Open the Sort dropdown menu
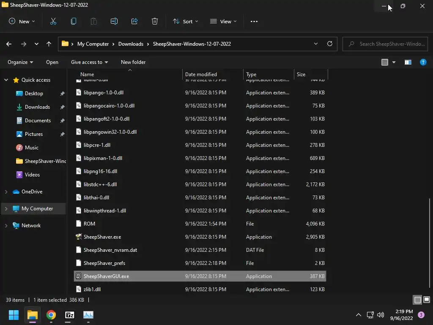This screenshot has height=325, width=433. [185, 21]
